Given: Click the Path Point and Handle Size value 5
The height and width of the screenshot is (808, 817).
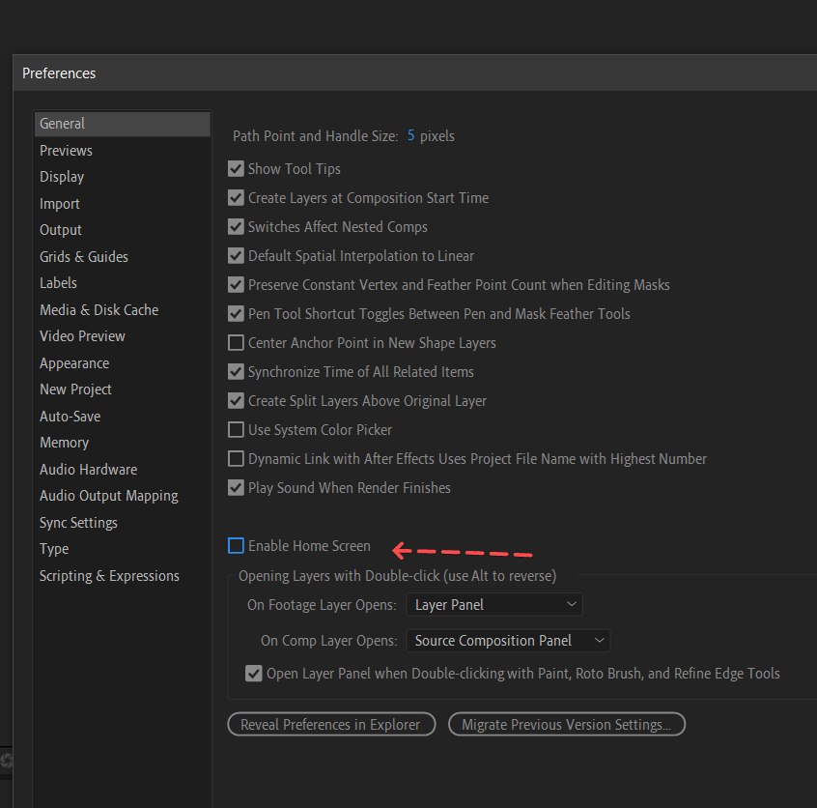Looking at the screenshot, I should pos(410,136).
